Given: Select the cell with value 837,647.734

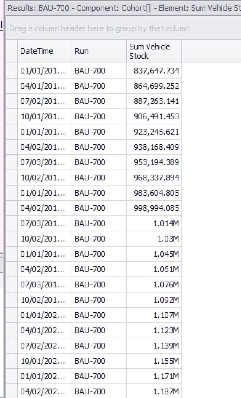Looking at the screenshot, I should coord(154,71).
